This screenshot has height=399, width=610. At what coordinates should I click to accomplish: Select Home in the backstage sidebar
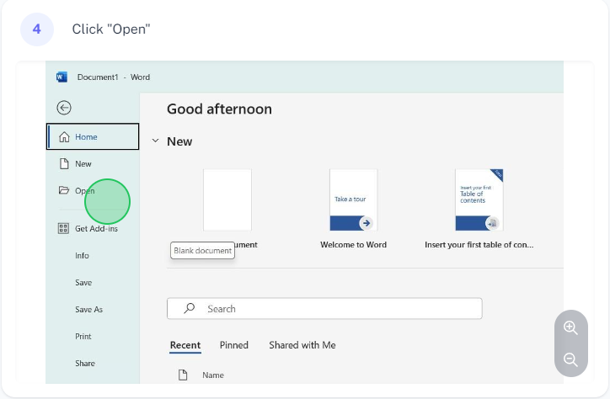(93, 136)
